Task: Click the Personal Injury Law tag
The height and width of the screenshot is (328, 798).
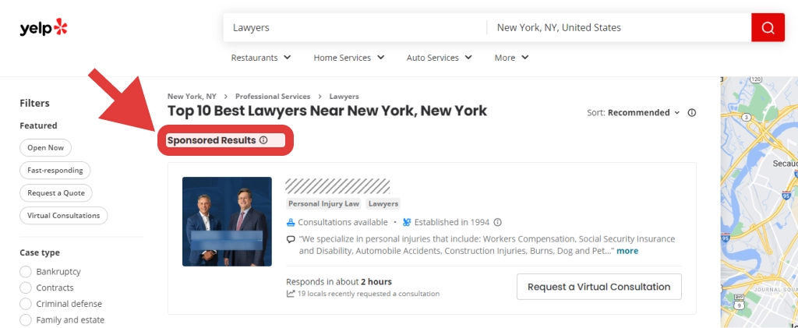Action: (323, 204)
